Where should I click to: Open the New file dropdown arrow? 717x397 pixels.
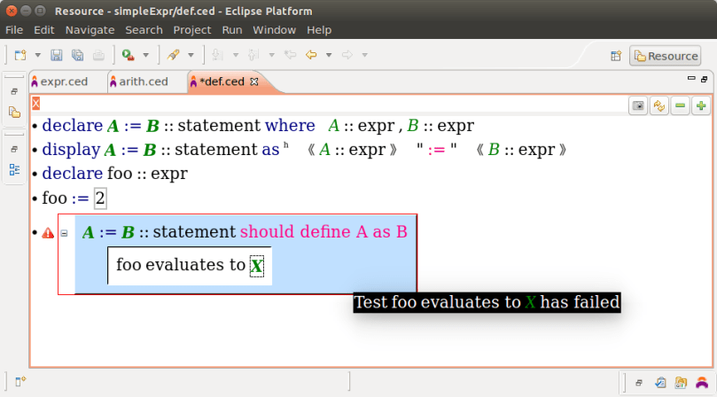[x=37, y=55]
